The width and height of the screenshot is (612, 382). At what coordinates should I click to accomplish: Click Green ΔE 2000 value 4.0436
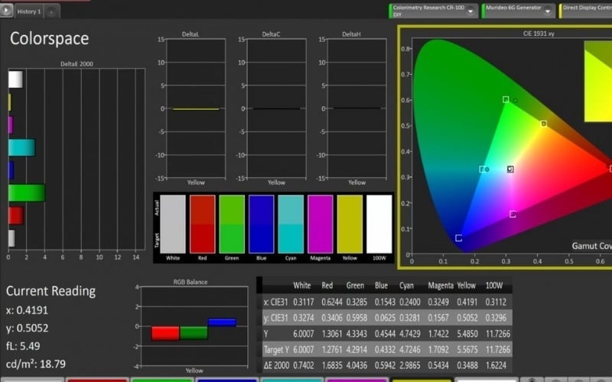pyautogui.click(x=356, y=365)
